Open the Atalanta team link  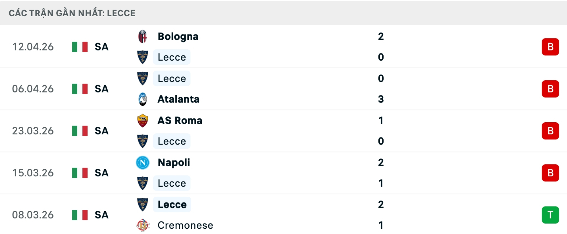point(178,99)
